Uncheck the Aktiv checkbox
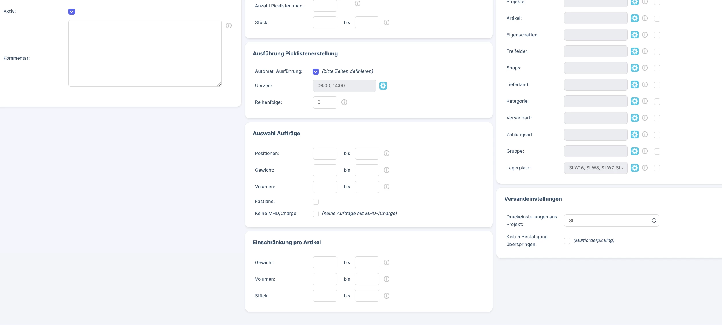The image size is (722, 325). point(72,11)
